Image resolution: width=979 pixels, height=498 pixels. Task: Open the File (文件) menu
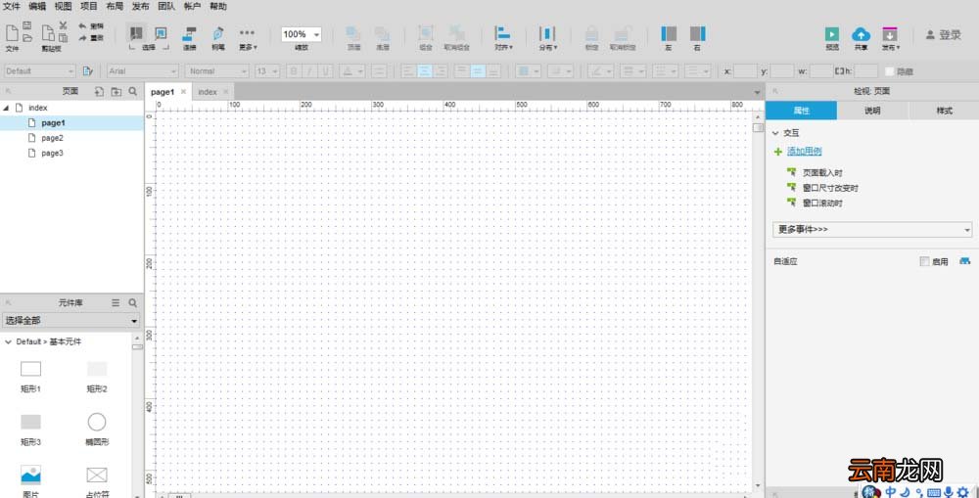[12, 6]
